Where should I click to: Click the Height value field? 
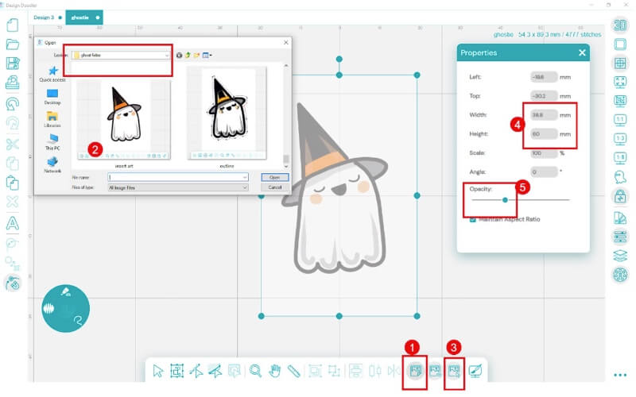(544, 134)
